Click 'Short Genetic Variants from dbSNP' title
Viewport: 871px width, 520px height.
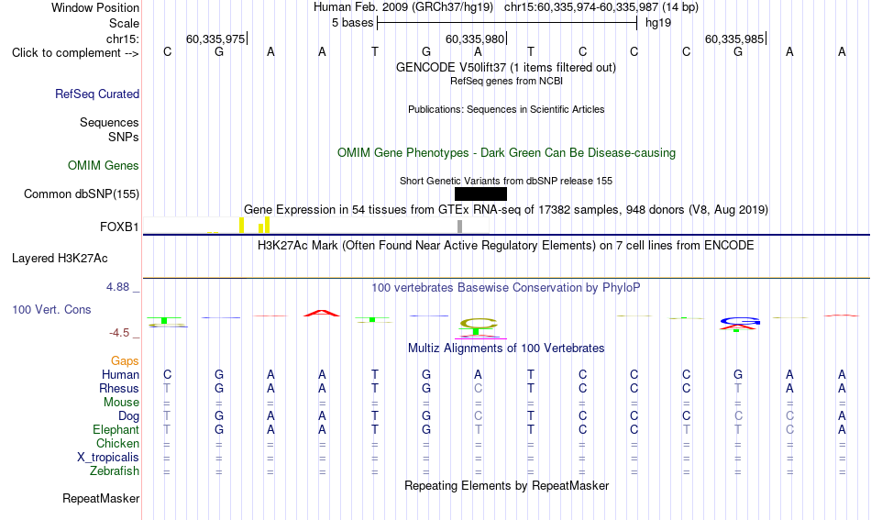click(506, 181)
